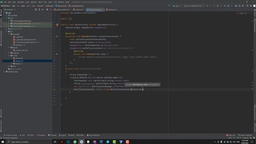
Task: Open the Profiler tool window
Action: coord(80,135)
